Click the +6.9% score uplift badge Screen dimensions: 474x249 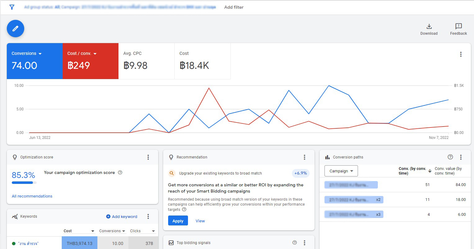tap(300, 173)
